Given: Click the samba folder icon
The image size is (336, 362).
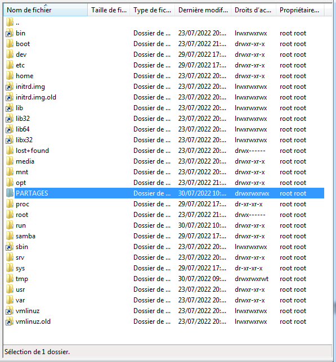Looking at the screenshot, I should point(10,236).
